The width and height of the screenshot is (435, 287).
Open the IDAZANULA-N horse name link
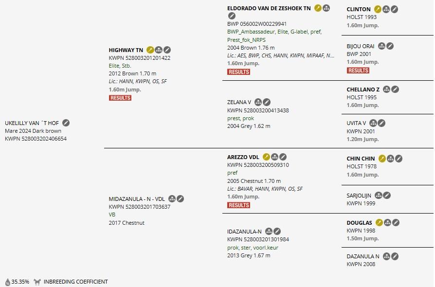click(x=244, y=232)
